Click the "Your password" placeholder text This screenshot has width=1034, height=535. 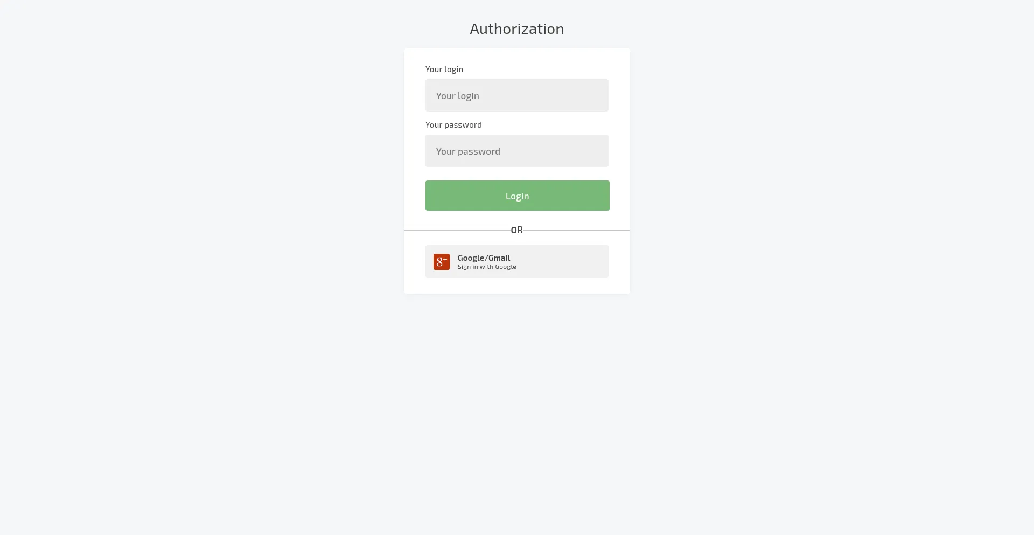pos(468,151)
